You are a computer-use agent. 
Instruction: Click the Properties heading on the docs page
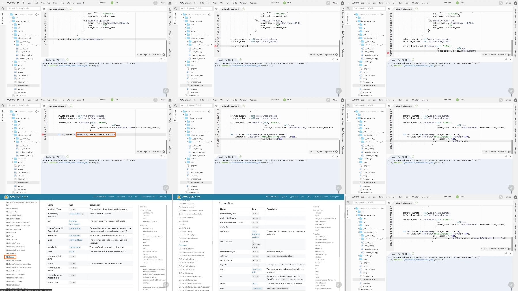click(x=226, y=203)
